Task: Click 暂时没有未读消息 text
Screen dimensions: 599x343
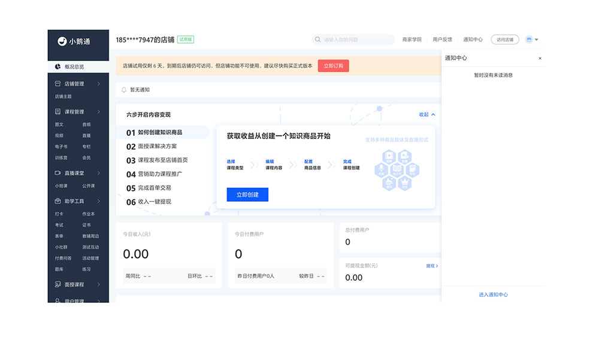Action: (x=493, y=75)
